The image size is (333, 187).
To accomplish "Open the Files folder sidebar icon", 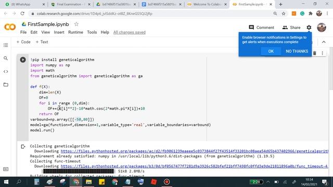I will (6, 85).
